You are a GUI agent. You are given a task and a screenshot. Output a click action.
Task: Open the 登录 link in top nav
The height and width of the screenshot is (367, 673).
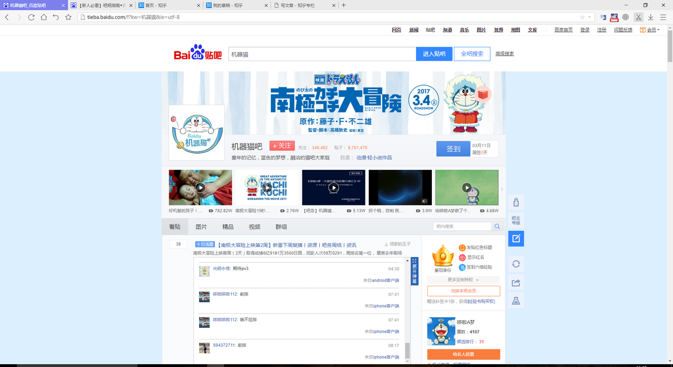[x=585, y=30]
